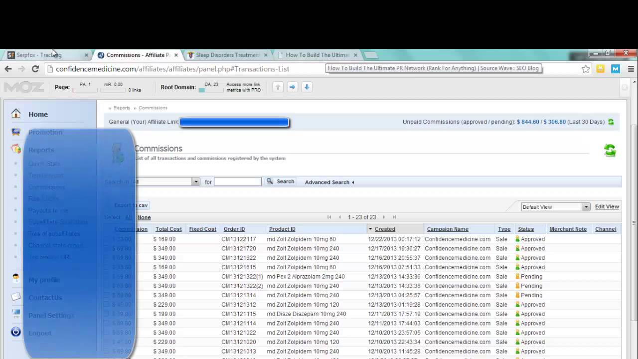Click the MozBar right arrow button
Viewport: 638px width, 359px height.
pyautogui.click(x=293, y=87)
